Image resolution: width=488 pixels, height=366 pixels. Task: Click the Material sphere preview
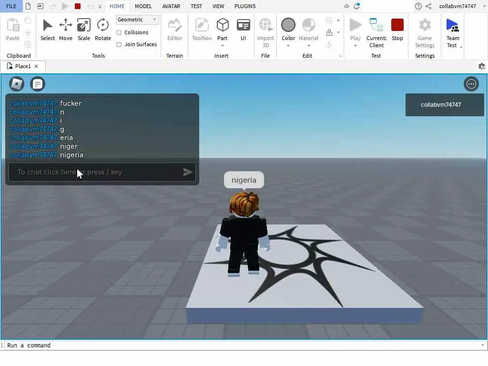point(309,25)
